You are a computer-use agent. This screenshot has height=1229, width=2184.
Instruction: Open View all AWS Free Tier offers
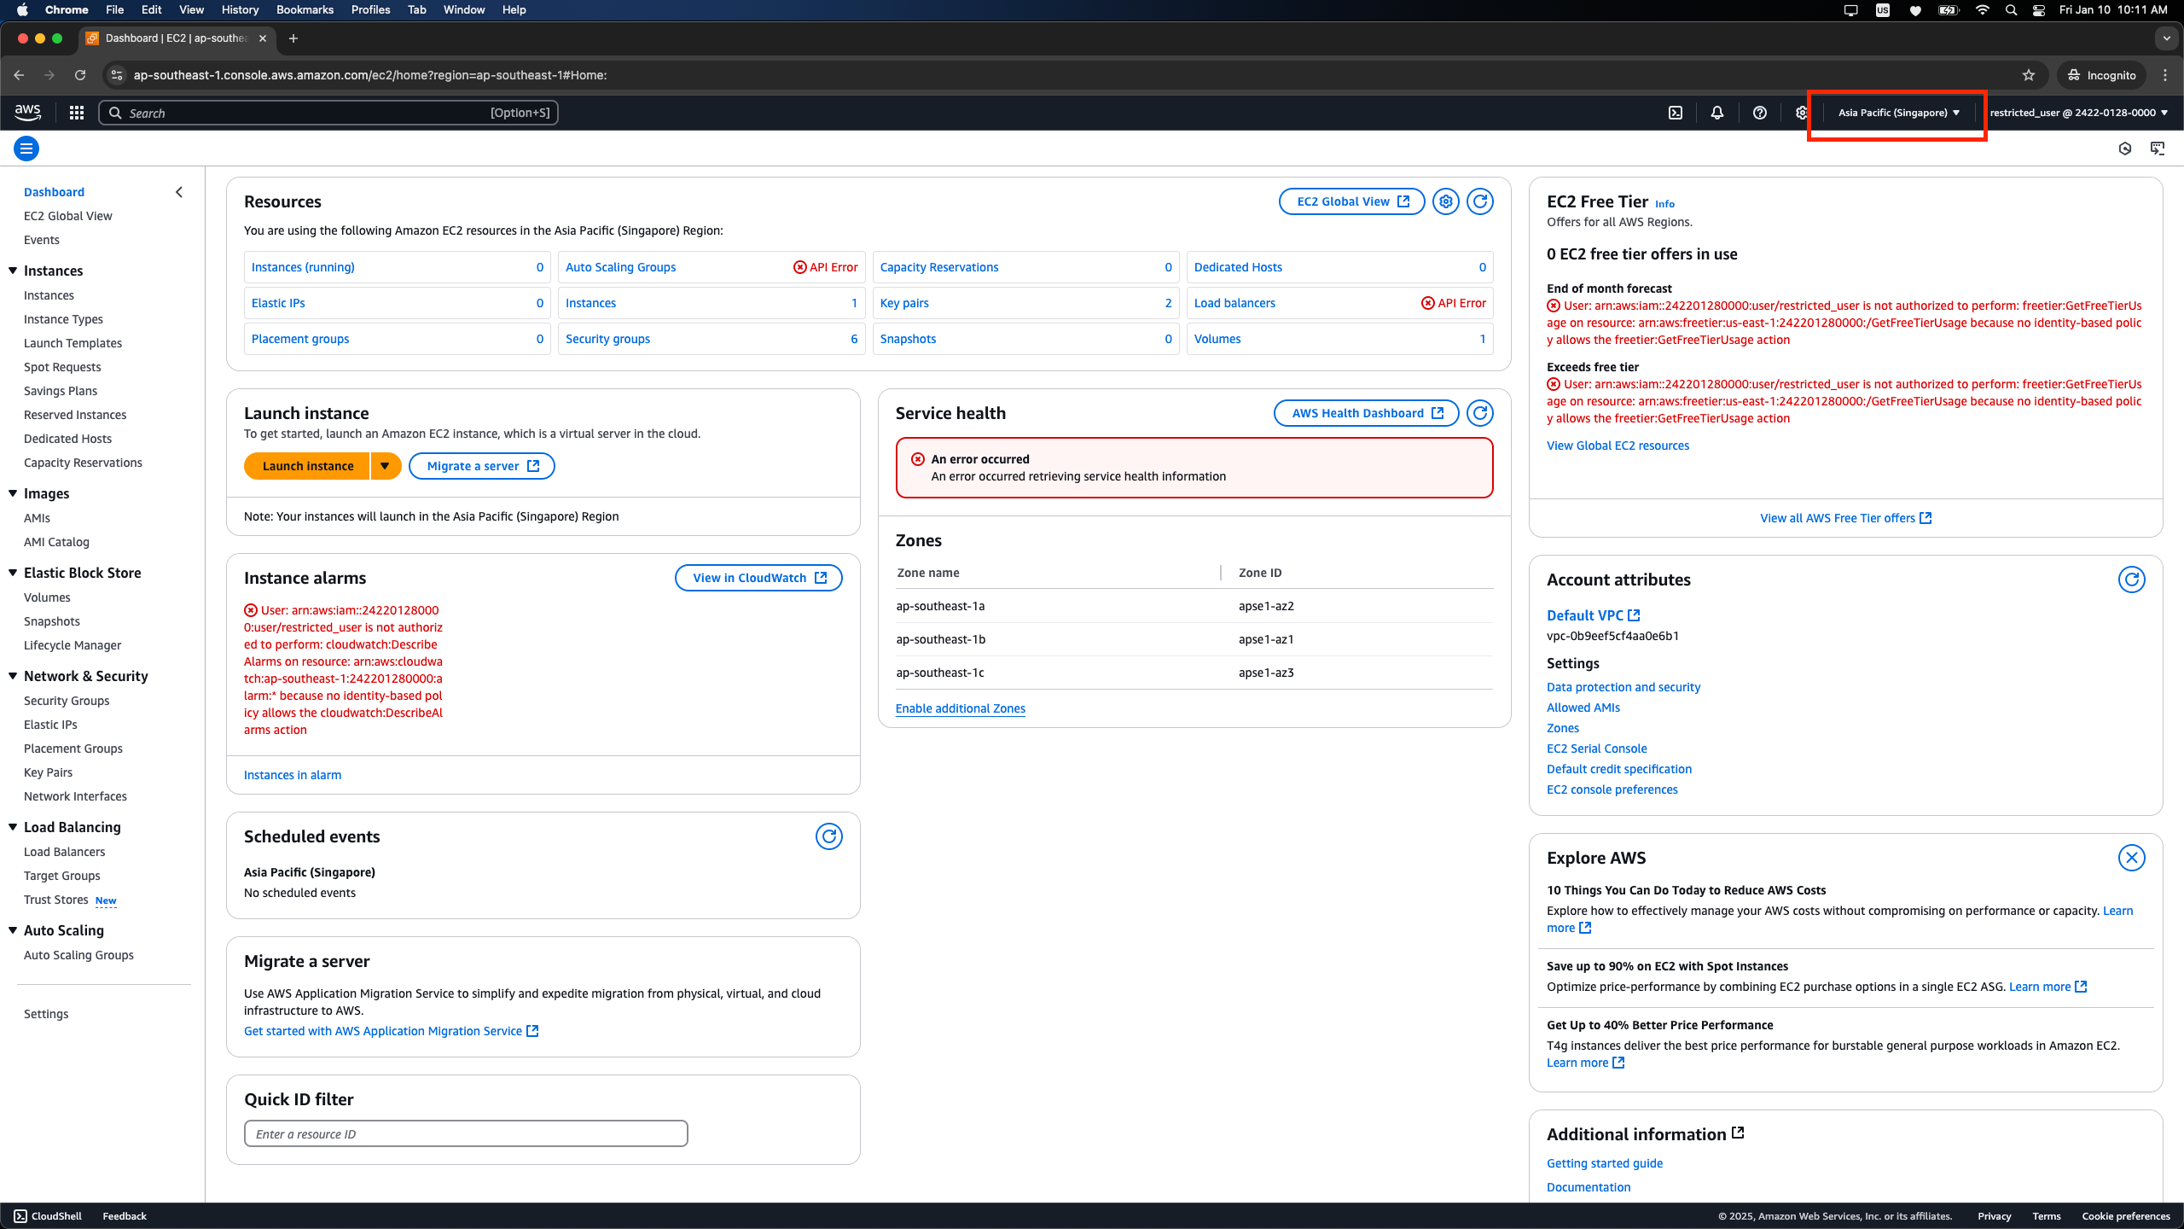1845,518
